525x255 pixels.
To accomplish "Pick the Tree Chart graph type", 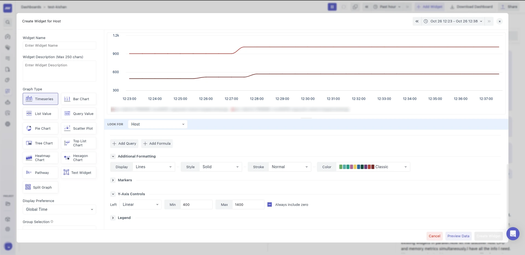I will (x=40, y=143).
